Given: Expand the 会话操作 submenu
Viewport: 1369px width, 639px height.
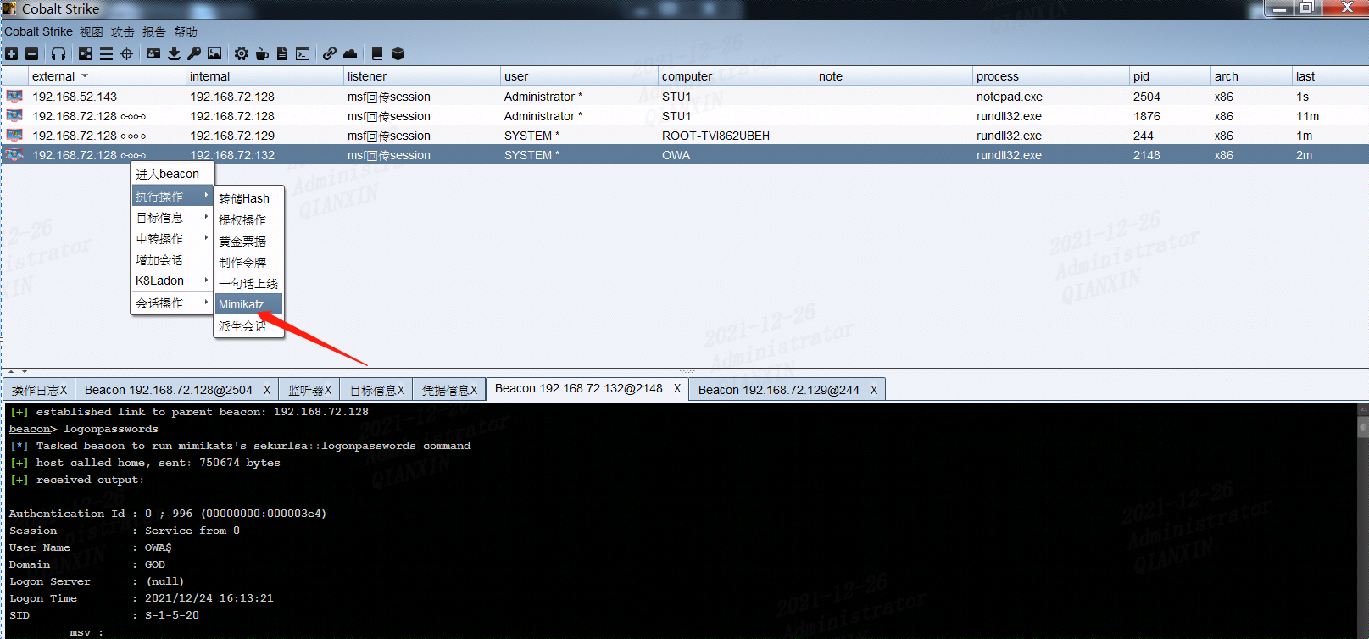Looking at the screenshot, I should point(172,303).
